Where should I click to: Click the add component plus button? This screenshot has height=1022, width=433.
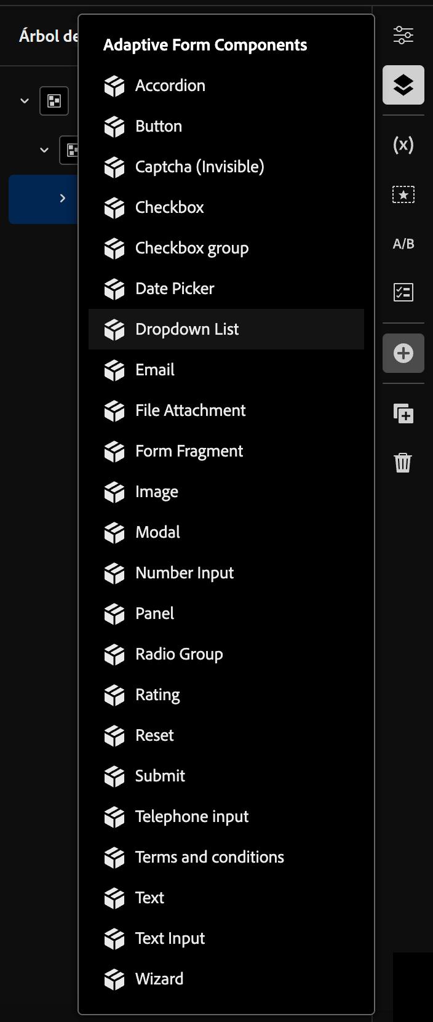403,353
